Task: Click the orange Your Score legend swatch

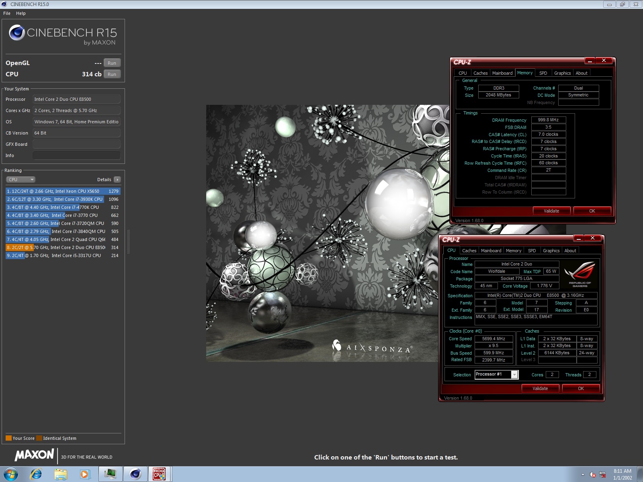Action: pyautogui.click(x=8, y=438)
